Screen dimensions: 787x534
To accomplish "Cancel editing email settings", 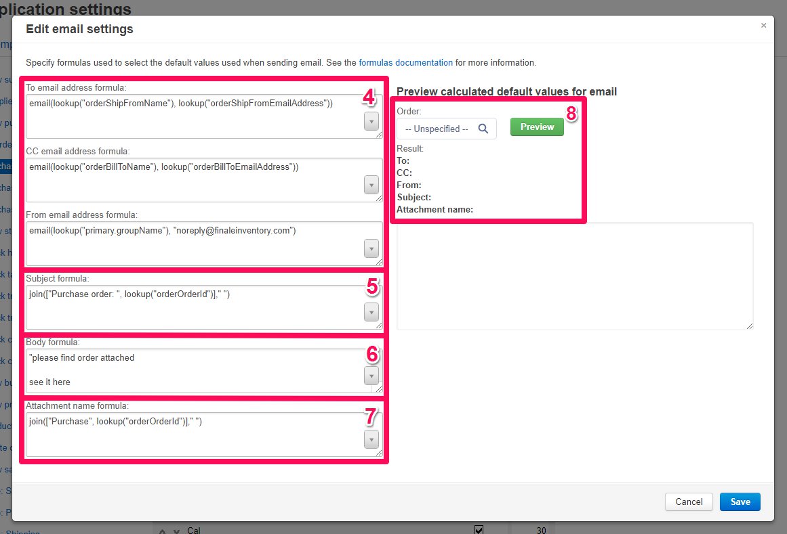I will pos(689,502).
